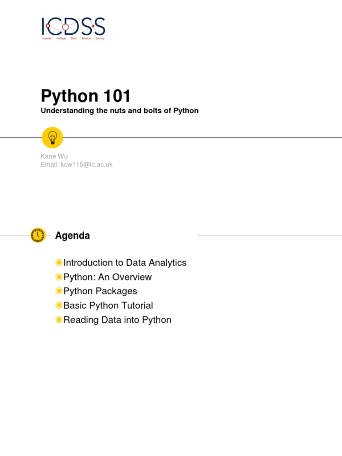Click the yellow lightbulb icon
The width and height of the screenshot is (342, 456).
click(52, 138)
